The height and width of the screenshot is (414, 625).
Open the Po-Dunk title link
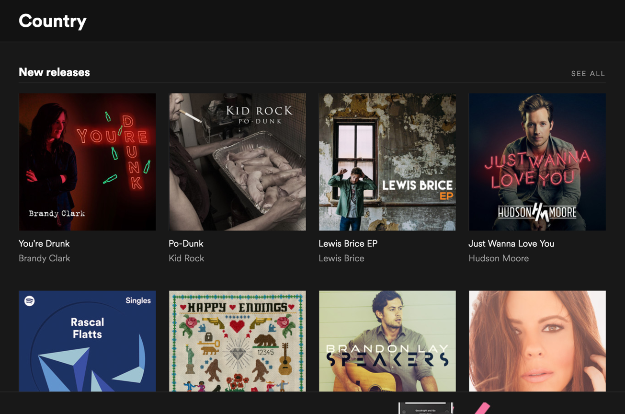pos(186,243)
